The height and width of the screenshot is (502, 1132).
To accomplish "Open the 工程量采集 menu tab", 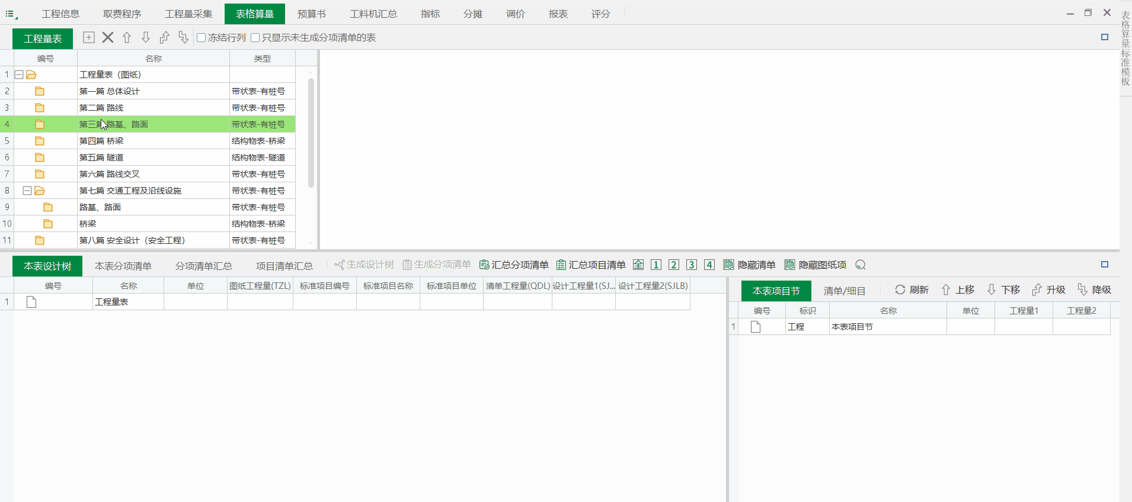I will pos(188,14).
